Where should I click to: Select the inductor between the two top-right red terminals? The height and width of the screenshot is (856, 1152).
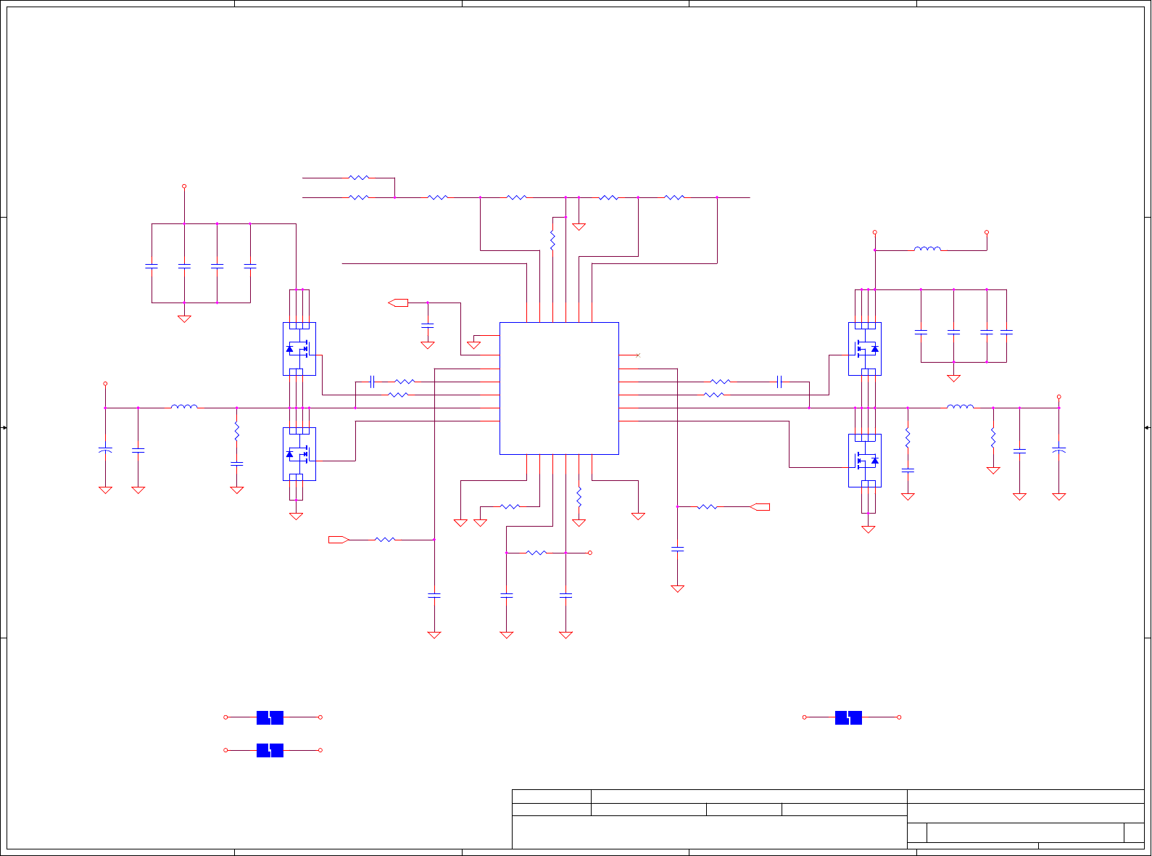click(x=928, y=249)
